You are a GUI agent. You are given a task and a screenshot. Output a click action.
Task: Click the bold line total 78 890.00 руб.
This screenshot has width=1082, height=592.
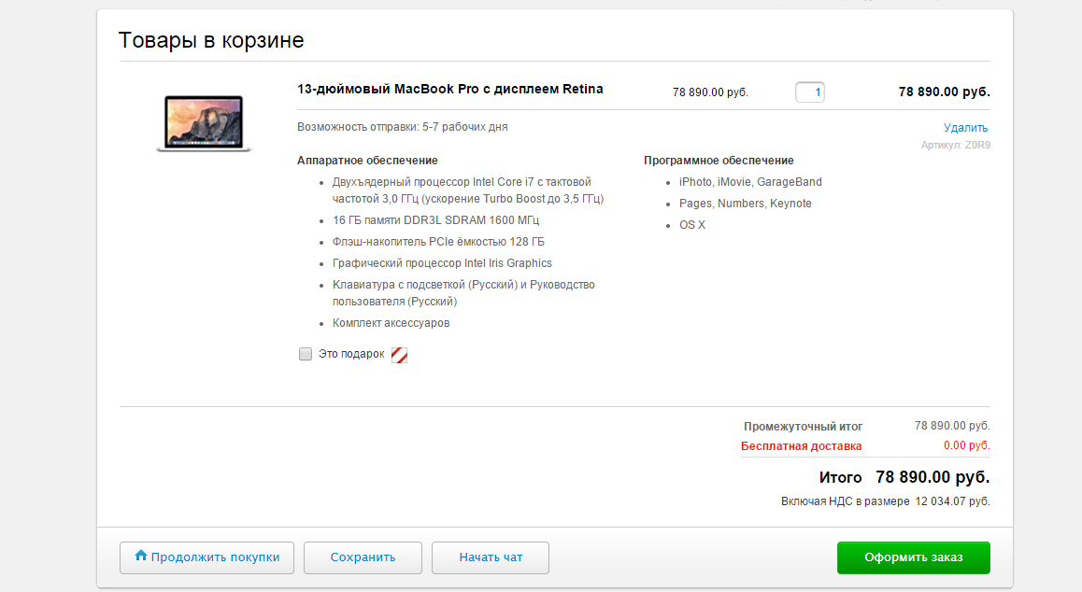944,92
